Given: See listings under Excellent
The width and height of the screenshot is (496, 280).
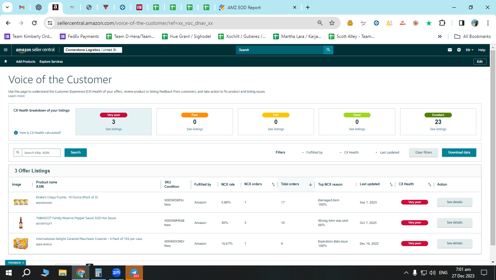Looking at the screenshot, I should pyautogui.click(x=438, y=129).
